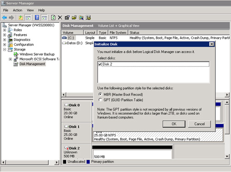Image resolution: width=231 pixels, height=172 pixels.
Task: Click the Explore magnifier toolbar icon
Action: click(81, 18)
